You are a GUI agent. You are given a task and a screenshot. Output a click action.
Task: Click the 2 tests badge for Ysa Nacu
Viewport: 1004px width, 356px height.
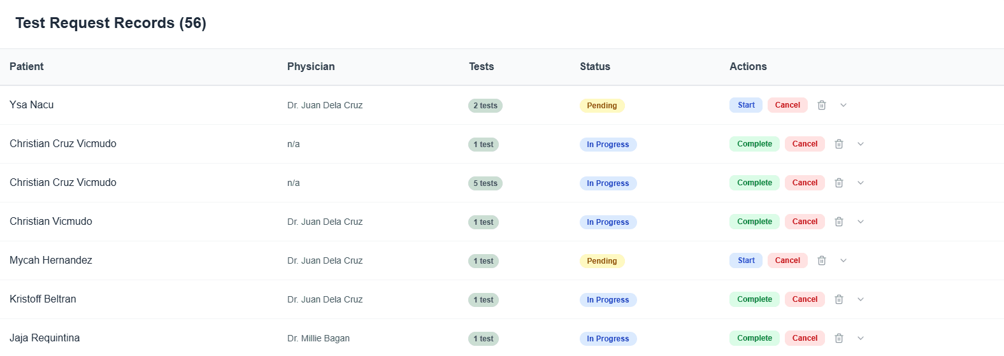[485, 106]
